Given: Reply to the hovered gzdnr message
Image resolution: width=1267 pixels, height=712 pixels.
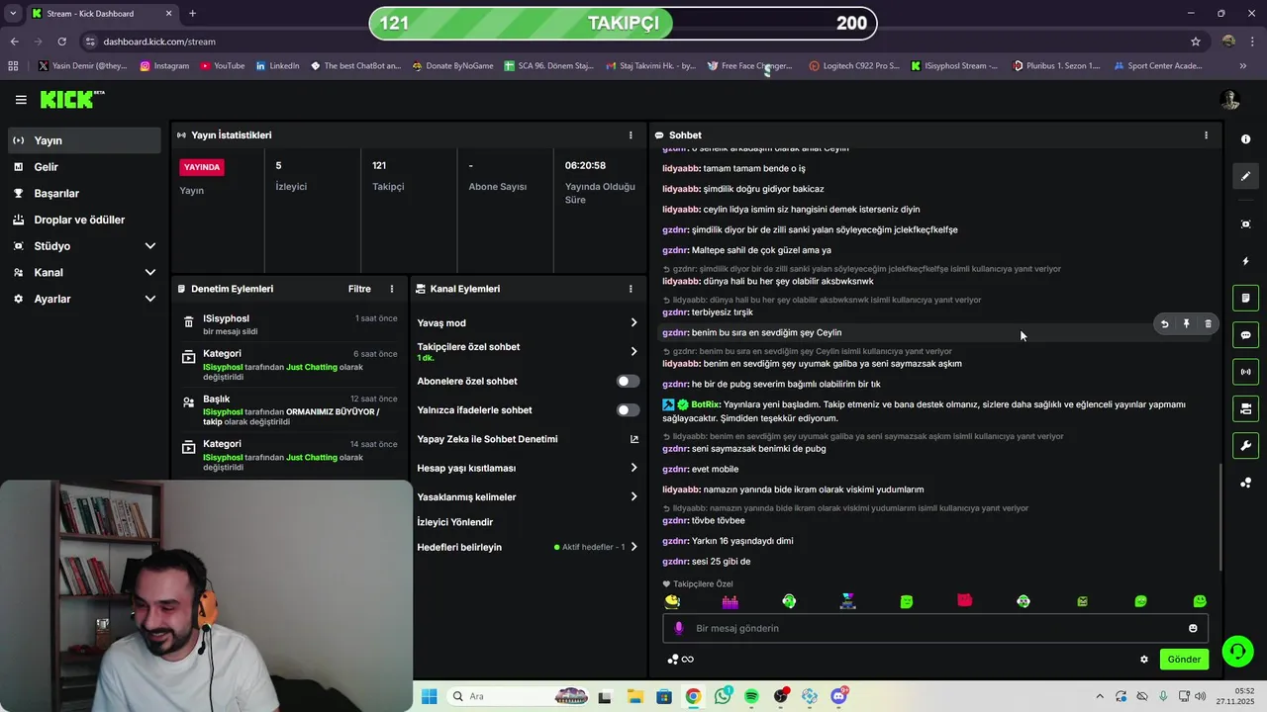Looking at the screenshot, I should click(x=1164, y=324).
